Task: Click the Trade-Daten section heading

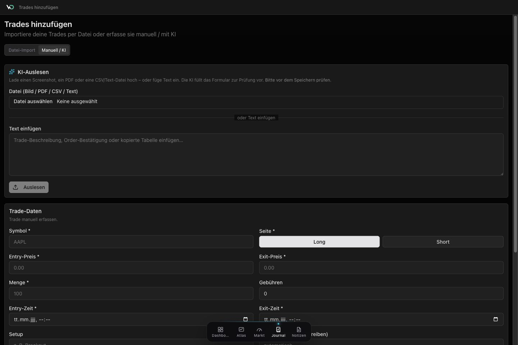Action: 25,211
